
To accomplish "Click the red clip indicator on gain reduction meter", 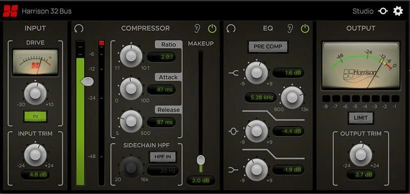I will [x=102, y=43].
